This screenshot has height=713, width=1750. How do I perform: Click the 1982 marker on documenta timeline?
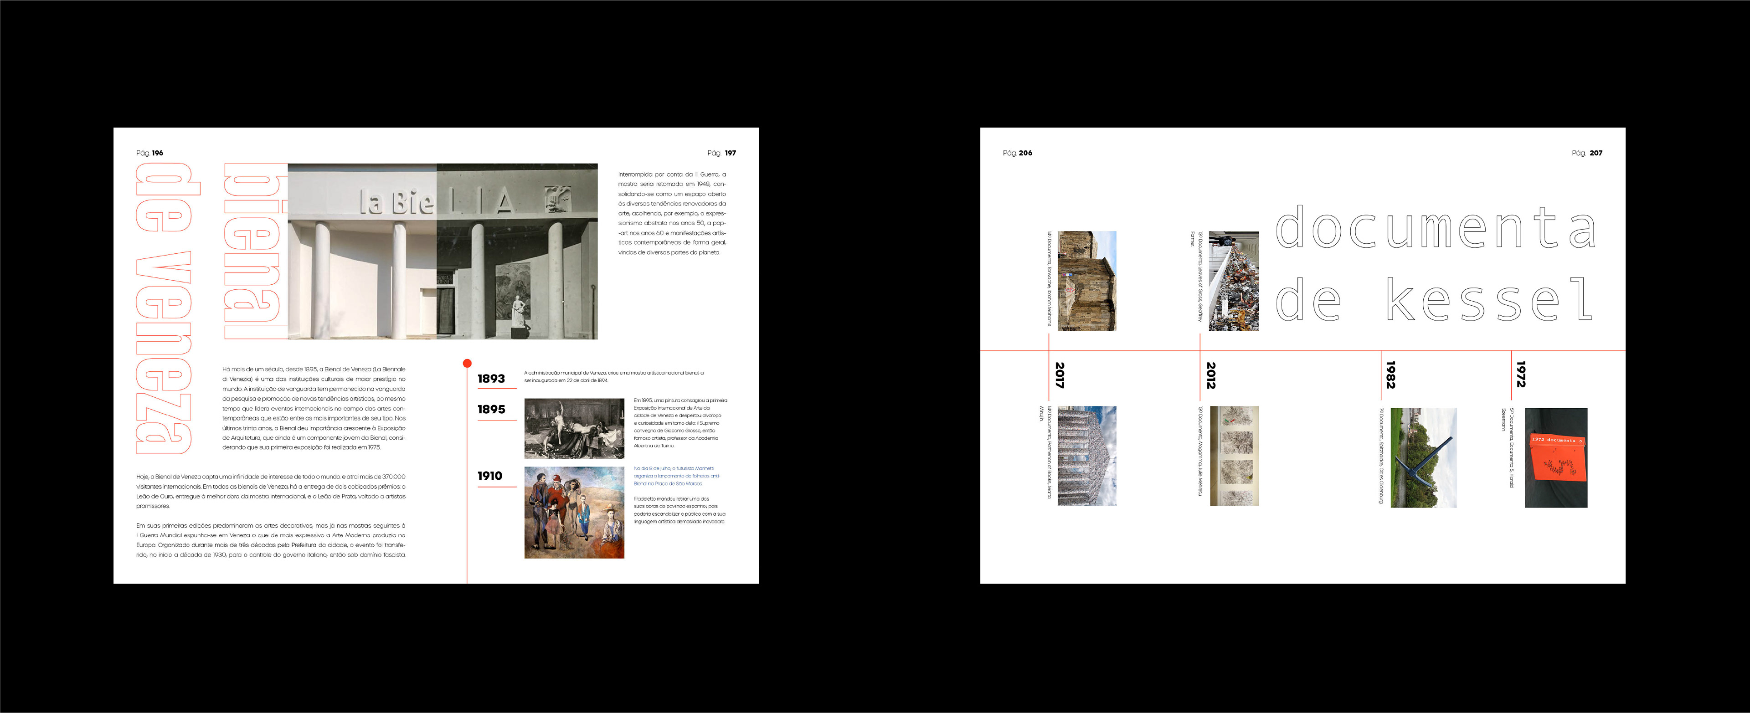(x=1390, y=375)
